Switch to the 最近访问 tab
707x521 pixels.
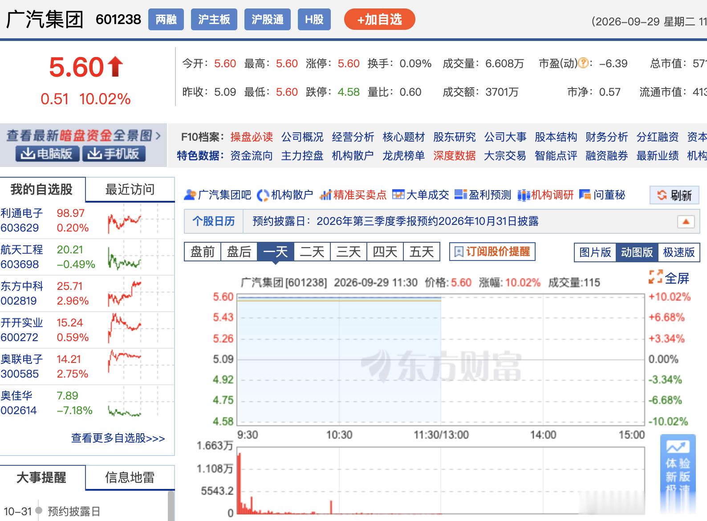pyautogui.click(x=130, y=190)
